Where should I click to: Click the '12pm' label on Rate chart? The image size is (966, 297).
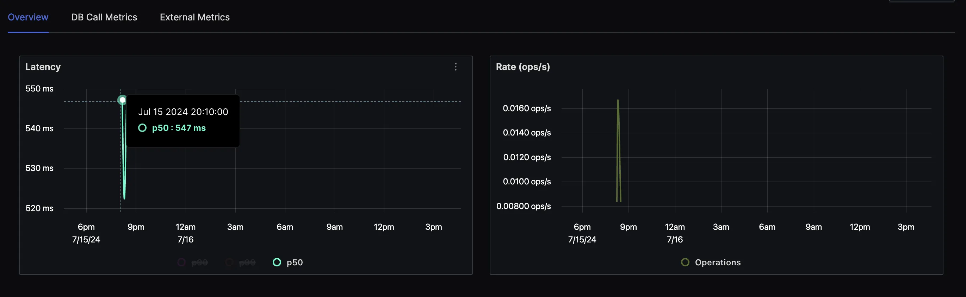(860, 227)
